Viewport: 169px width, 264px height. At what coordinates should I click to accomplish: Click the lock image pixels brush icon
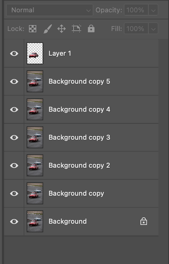tap(47, 29)
